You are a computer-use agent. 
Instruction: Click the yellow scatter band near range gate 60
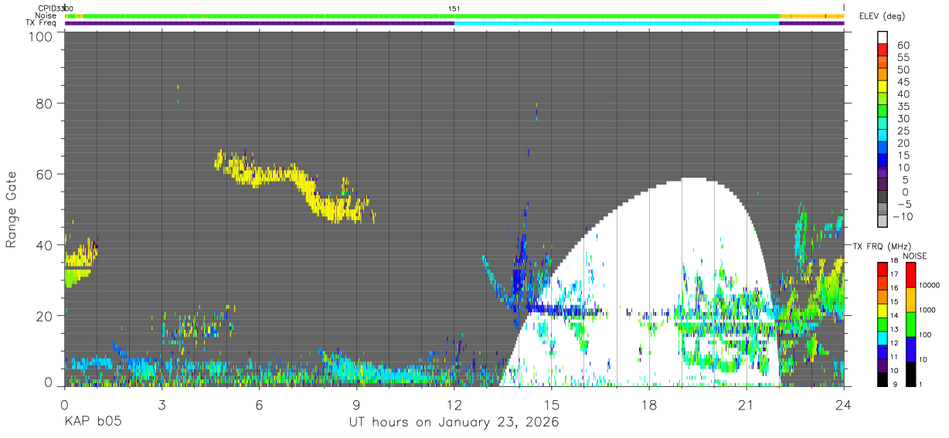pos(294,185)
